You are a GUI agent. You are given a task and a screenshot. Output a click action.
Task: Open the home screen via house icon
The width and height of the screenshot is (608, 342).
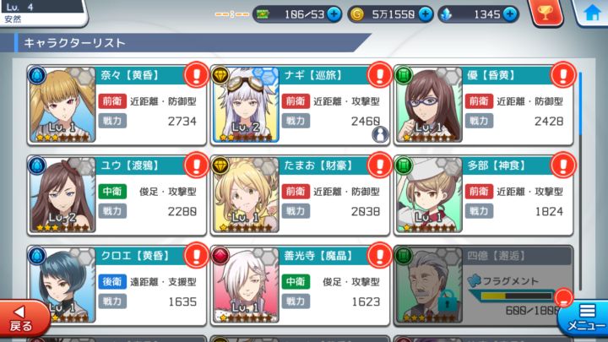(x=593, y=13)
